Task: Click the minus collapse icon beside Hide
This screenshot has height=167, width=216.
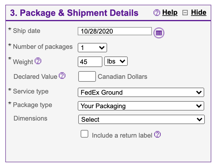Action: pyautogui.click(x=185, y=13)
